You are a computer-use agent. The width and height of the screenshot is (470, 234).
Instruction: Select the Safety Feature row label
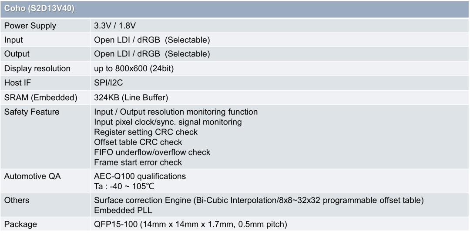point(32,112)
